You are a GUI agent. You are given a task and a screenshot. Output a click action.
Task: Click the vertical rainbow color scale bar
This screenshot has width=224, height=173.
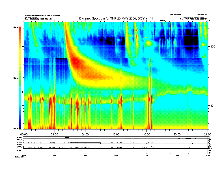(x=20, y=78)
